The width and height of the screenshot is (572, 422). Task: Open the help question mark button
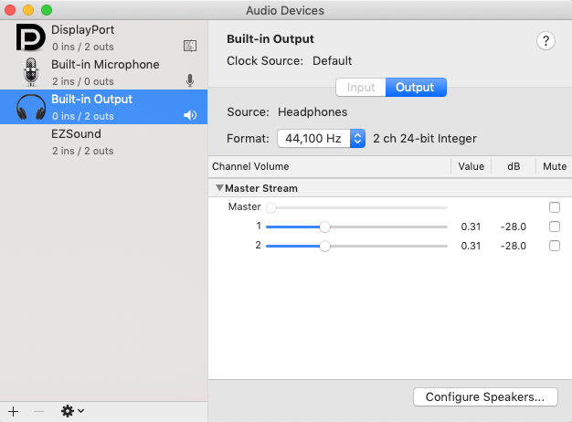546,40
